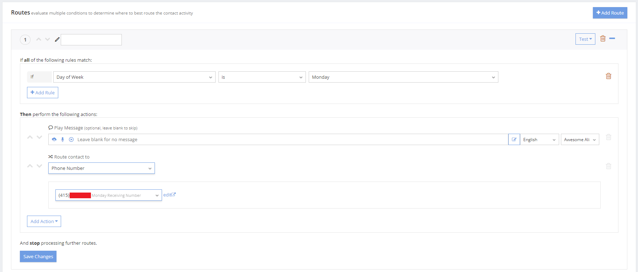638x272 pixels.
Task: Save Changes to the route
Action: (38, 256)
